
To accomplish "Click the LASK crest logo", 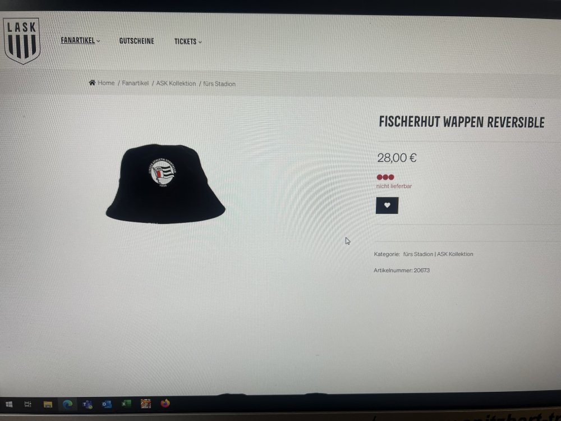I will [x=22, y=41].
